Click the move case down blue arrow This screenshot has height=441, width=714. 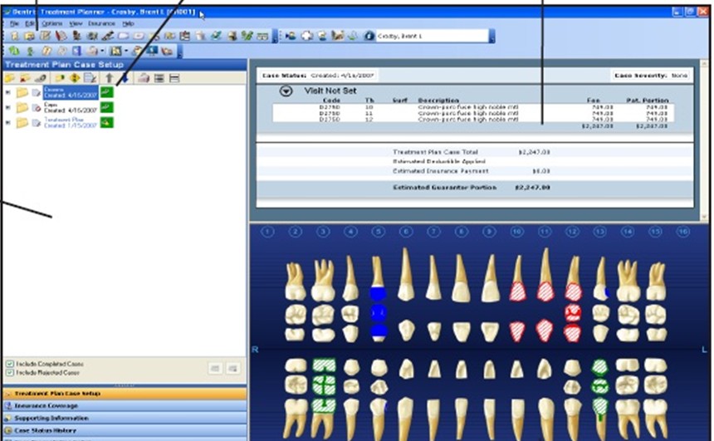pos(124,77)
